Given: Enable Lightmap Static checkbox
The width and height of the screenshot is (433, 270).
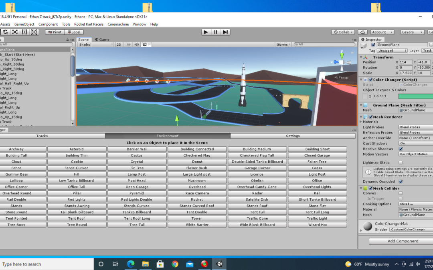Looking at the screenshot, I should tap(401, 162).
